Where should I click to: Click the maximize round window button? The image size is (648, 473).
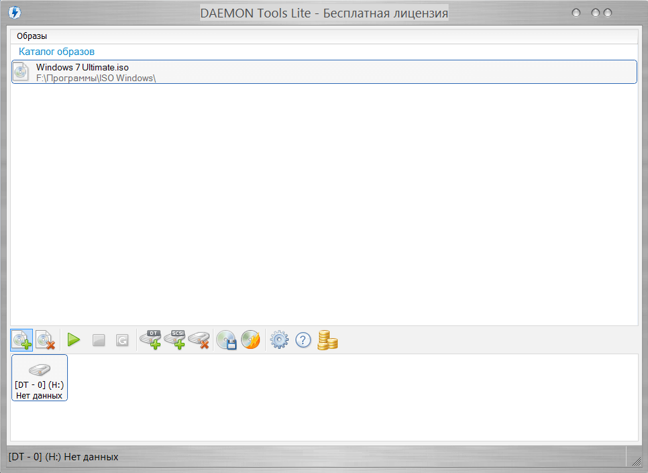pos(596,13)
